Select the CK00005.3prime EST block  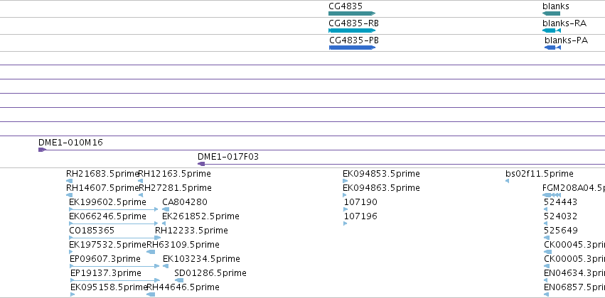click(x=547, y=266)
